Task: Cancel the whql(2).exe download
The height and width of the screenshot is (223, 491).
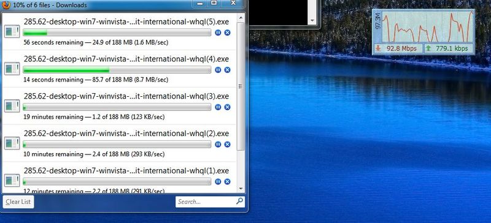Action: 227,144
